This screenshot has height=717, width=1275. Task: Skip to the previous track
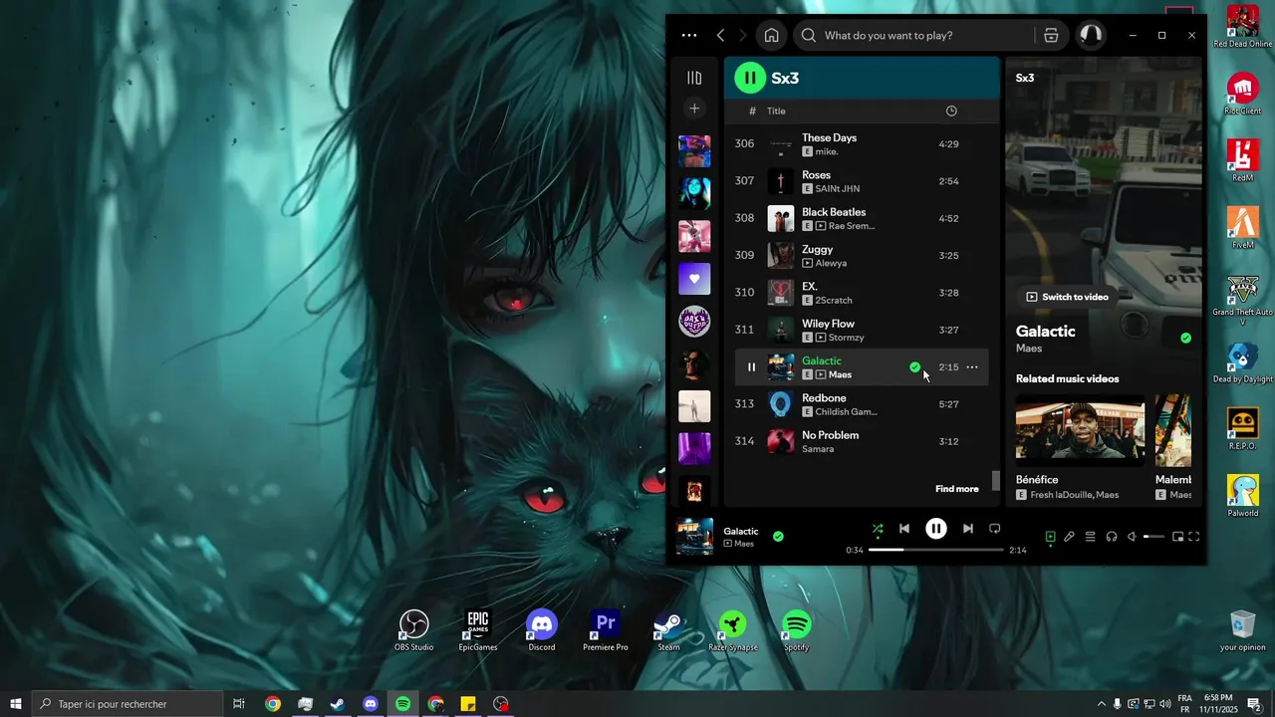coord(904,529)
